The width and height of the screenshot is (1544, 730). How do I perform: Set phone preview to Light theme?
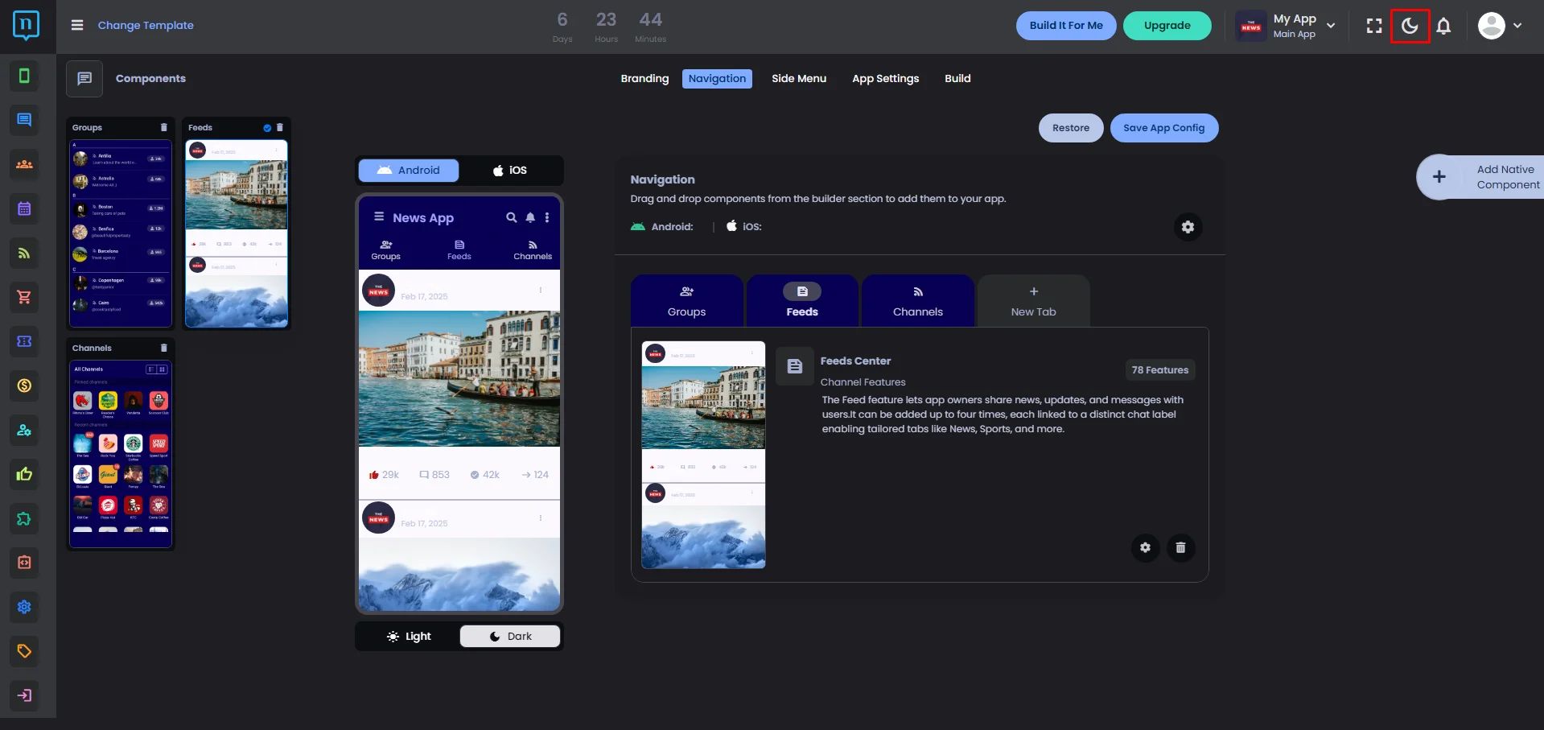point(409,636)
